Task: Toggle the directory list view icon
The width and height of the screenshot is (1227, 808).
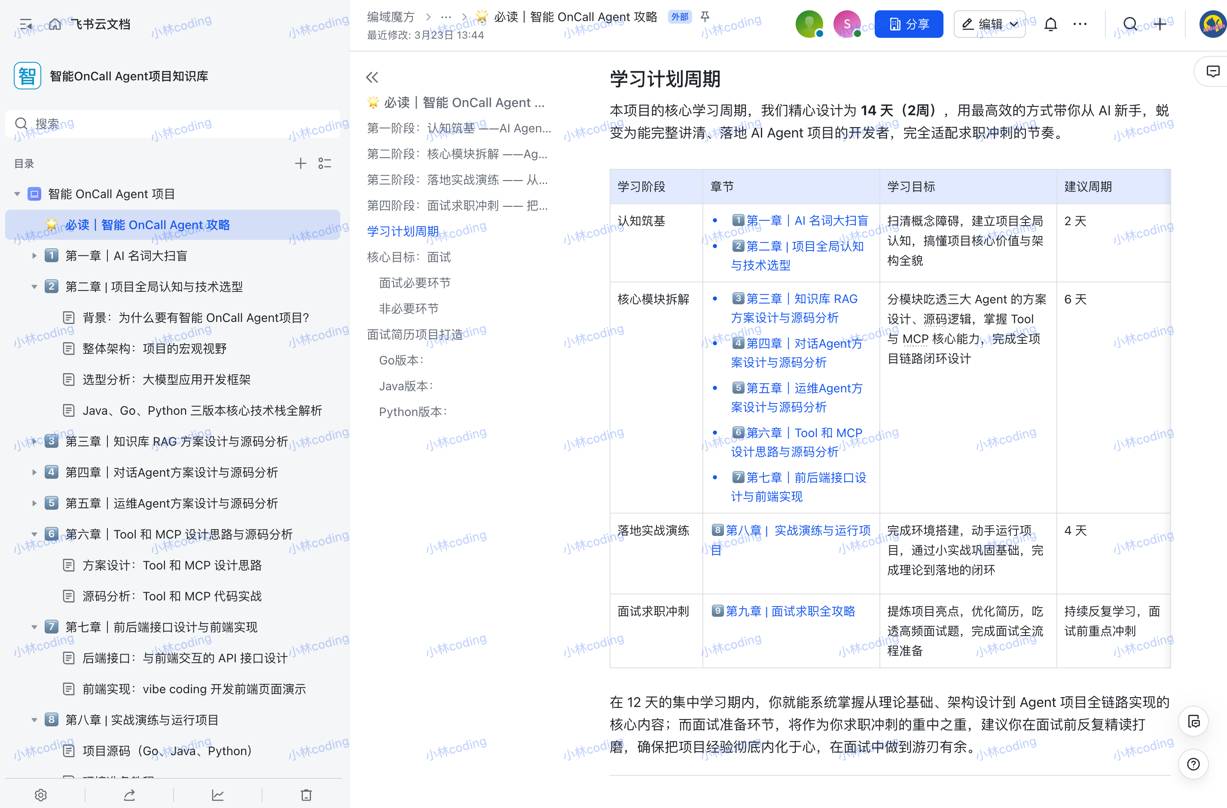Action: pyautogui.click(x=325, y=163)
